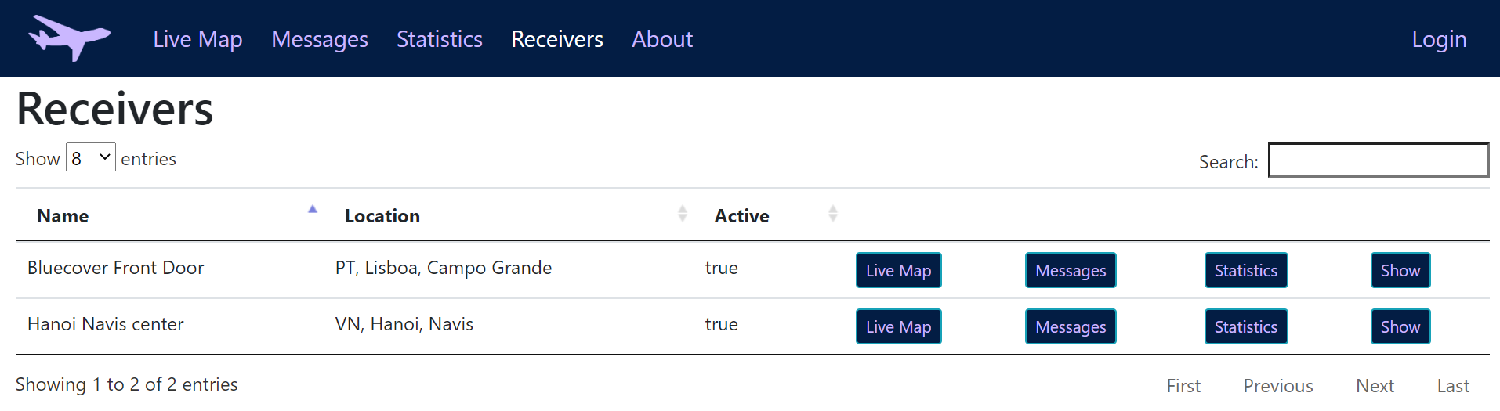Go to Messages in top navigation

[x=319, y=39]
